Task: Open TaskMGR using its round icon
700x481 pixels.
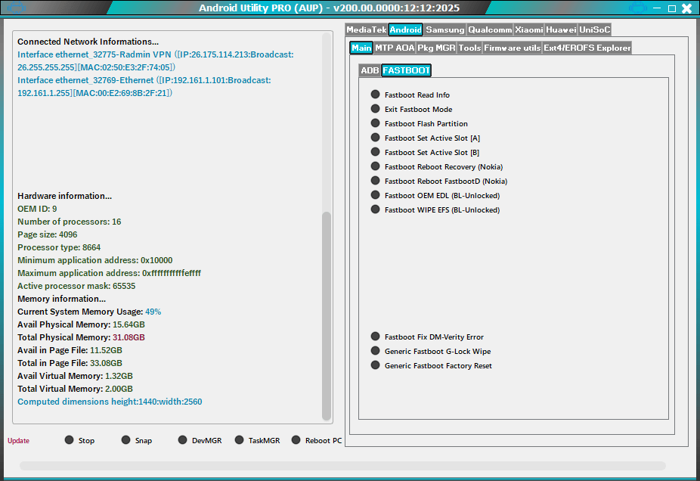Action: pyautogui.click(x=240, y=440)
